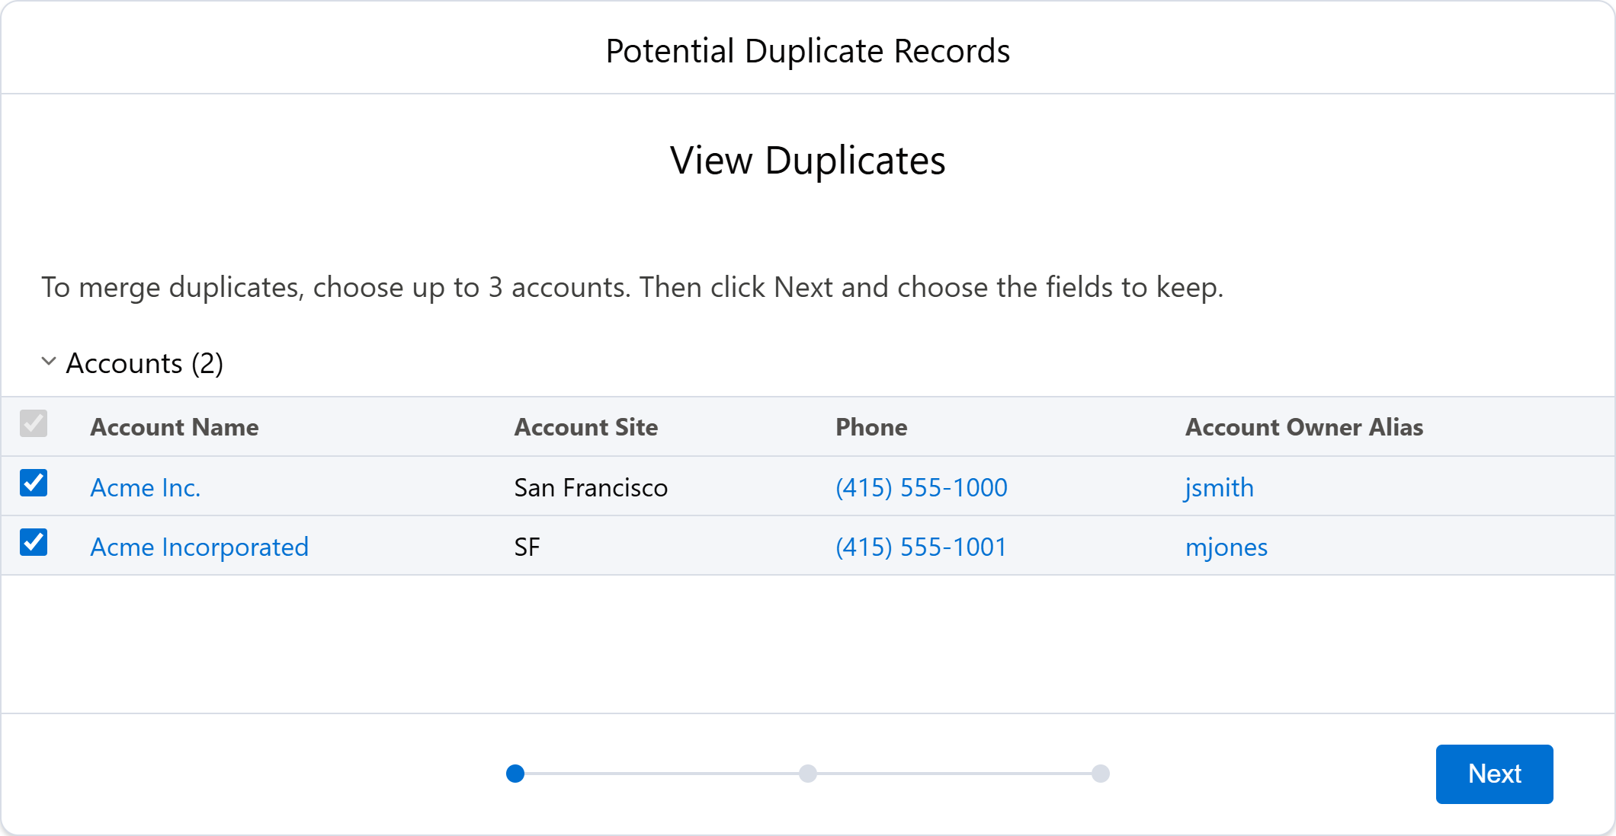Sort by the Phone column header

click(x=871, y=426)
